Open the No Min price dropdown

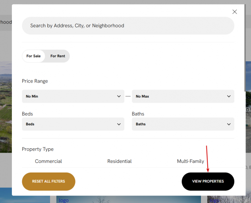point(73,96)
